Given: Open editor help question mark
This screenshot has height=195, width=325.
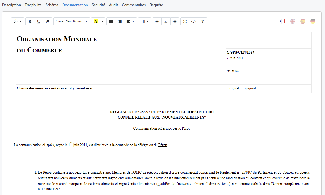Looking at the screenshot, I should click(x=203, y=21).
